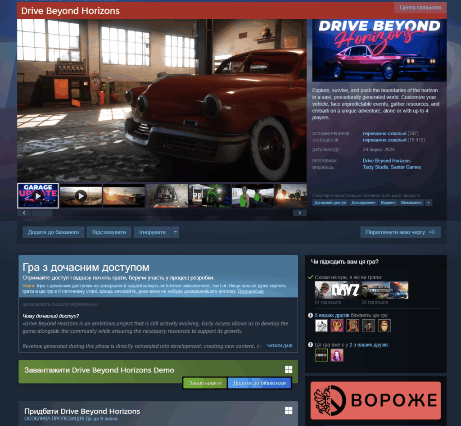
Task: Select the green-shirt characters thumbnail
Action: (253, 196)
